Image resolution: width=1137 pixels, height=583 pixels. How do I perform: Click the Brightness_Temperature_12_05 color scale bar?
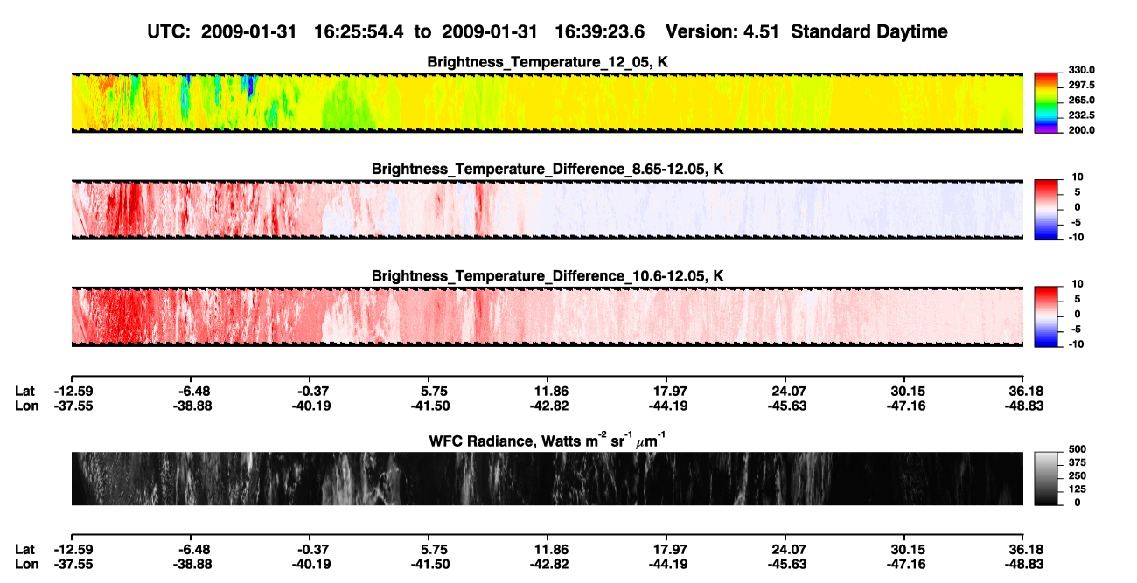pyautogui.click(x=1046, y=102)
